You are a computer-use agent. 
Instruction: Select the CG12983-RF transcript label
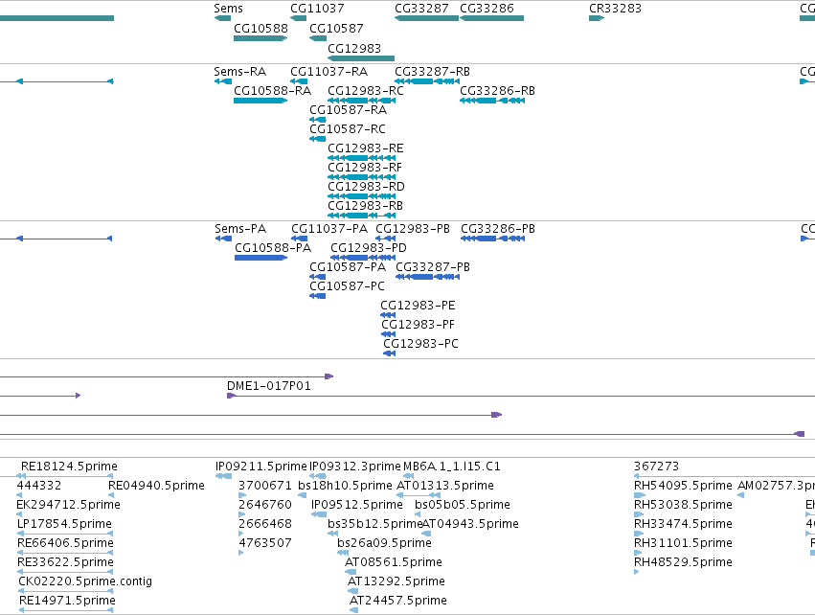pos(365,167)
